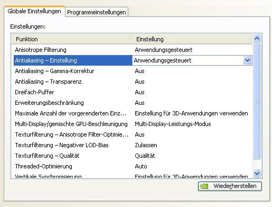
Task: Click the Einstellung column header
Action: click(x=192, y=39)
